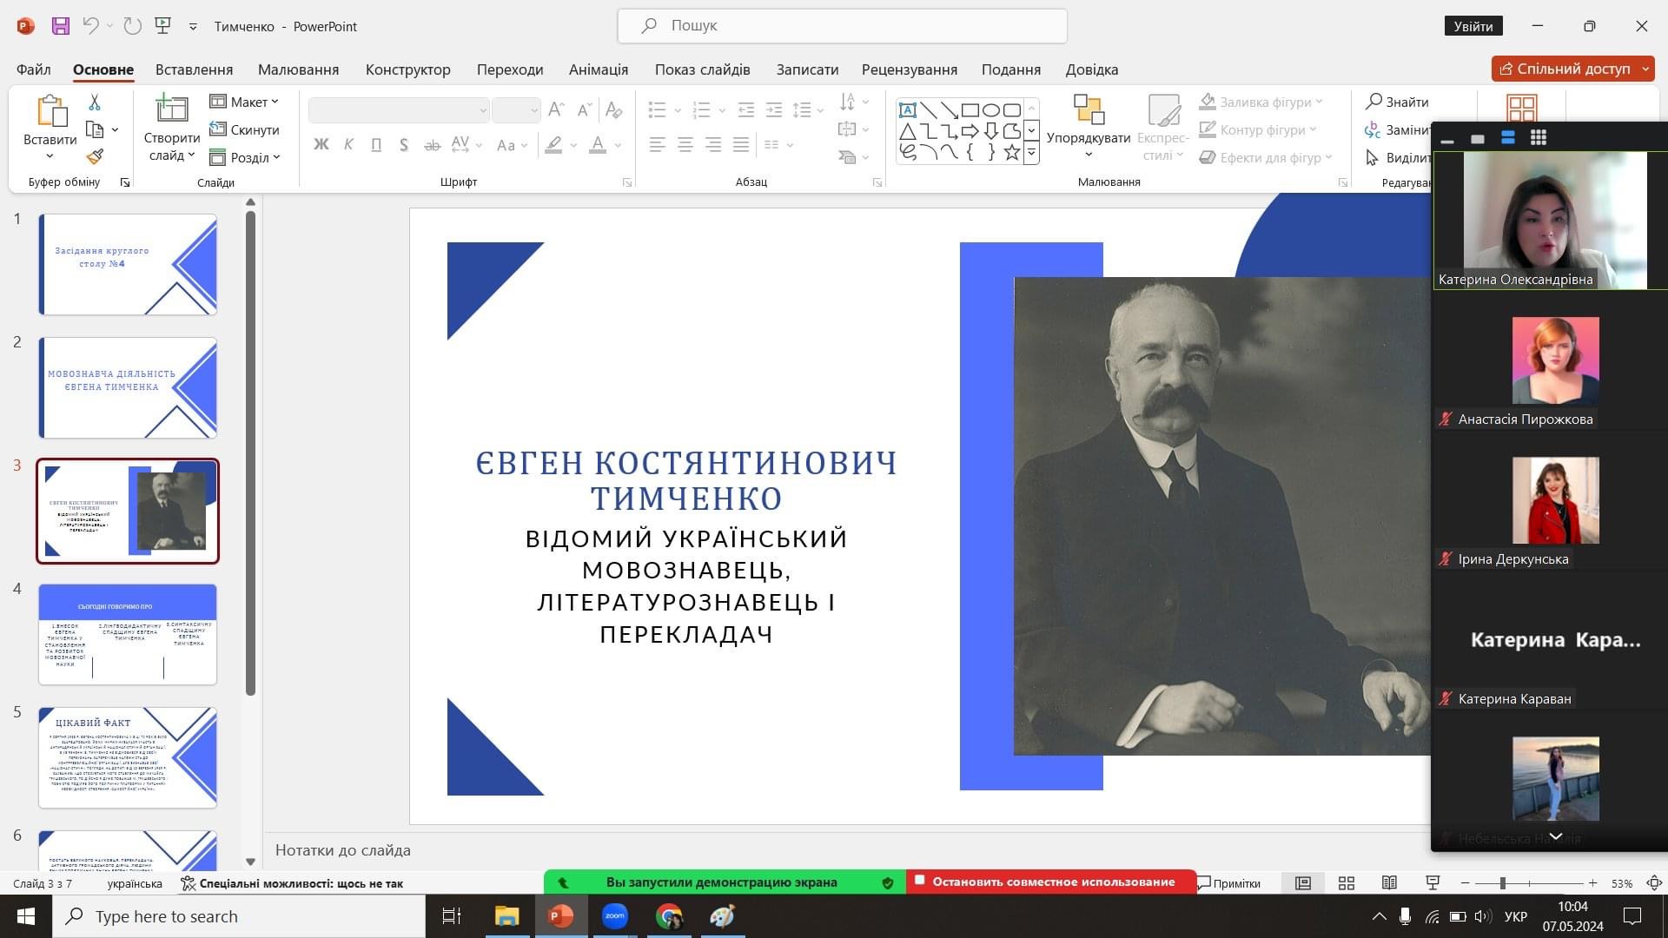Screen dimensions: 1668x938
Task: Switch to gallery view in Zoom panel
Action: click(1538, 137)
